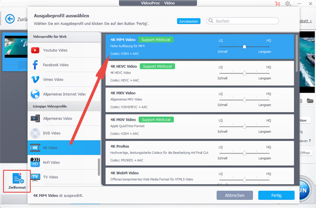The image size is (316, 208).
Task: Focus the Suchen search field
Action: click(x=243, y=21)
